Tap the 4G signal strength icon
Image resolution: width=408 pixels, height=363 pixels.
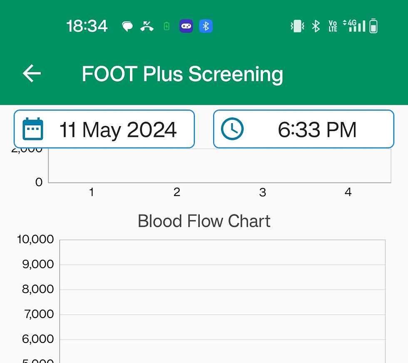coord(354,26)
